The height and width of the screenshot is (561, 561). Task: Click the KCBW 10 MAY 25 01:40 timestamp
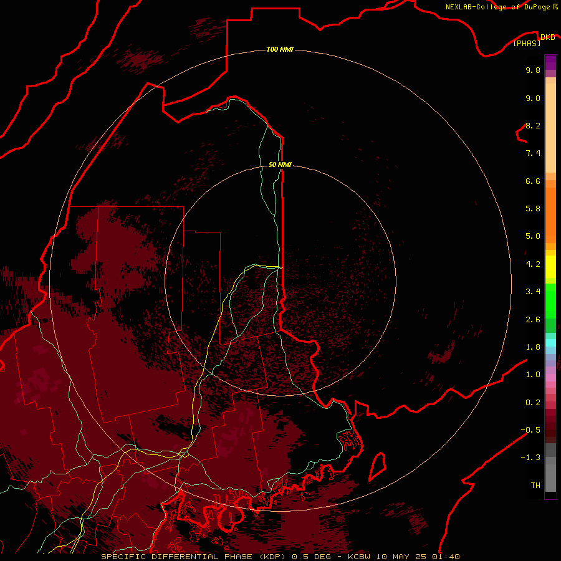click(403, 557)
